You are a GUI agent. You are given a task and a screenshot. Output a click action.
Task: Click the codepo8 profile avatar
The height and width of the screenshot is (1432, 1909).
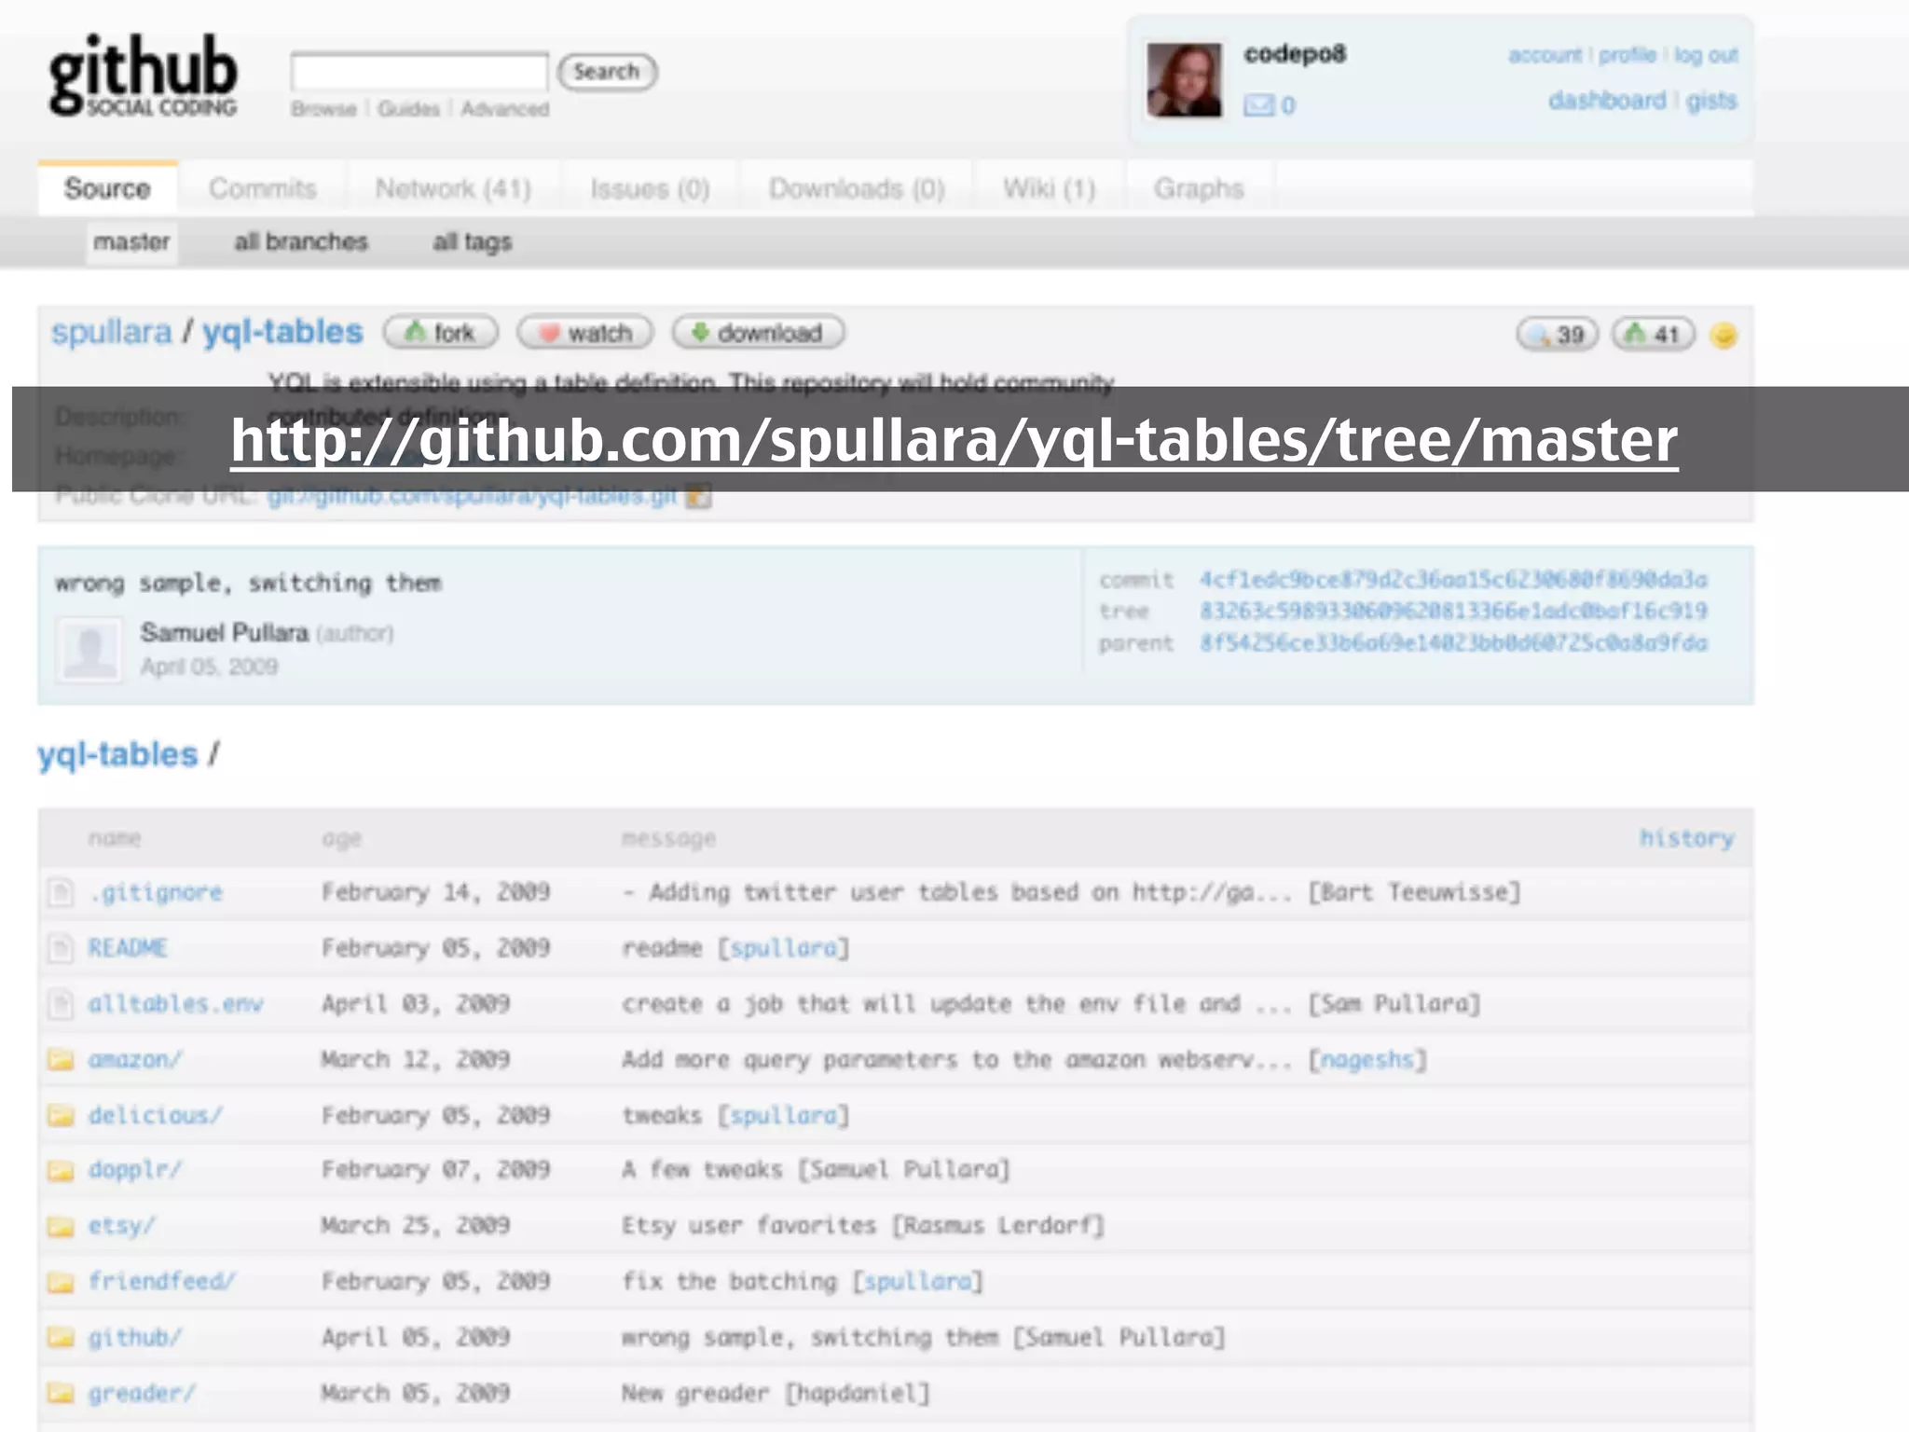(x=1184, y=80)
